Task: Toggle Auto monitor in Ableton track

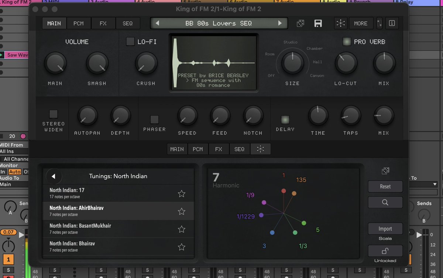Action: tap(15, 172)
